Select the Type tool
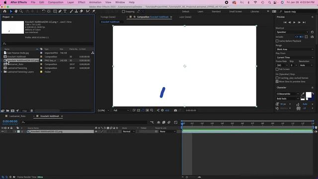 click(65, 11)
